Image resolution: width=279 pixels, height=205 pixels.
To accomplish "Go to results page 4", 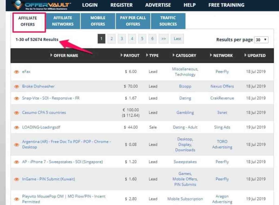I will (x=132, y=39).
